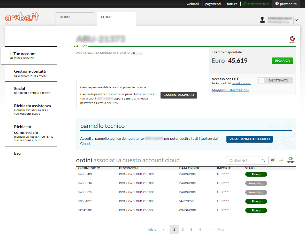
Task: Click the green RICARICA button
Action: click(282, 61)
